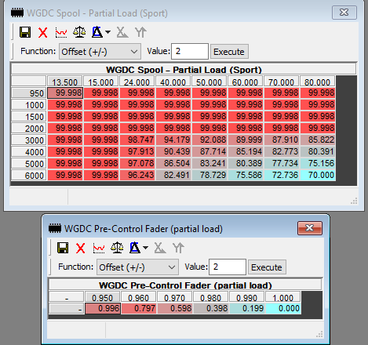Select cell with value 94.179

[x=173, y=140]
